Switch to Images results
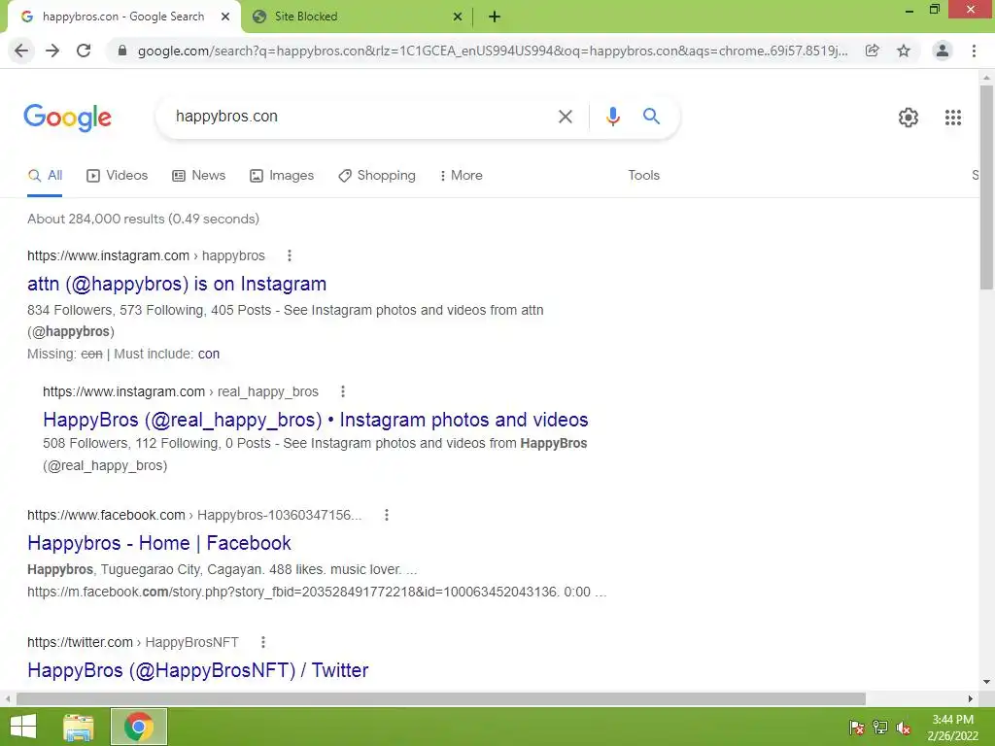Screen dimensions: 995x746 (282, 176)
